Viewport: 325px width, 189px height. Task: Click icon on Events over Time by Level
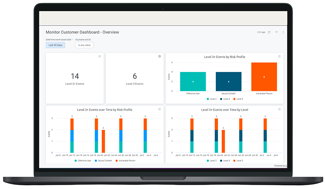click(x=279, y=109)
